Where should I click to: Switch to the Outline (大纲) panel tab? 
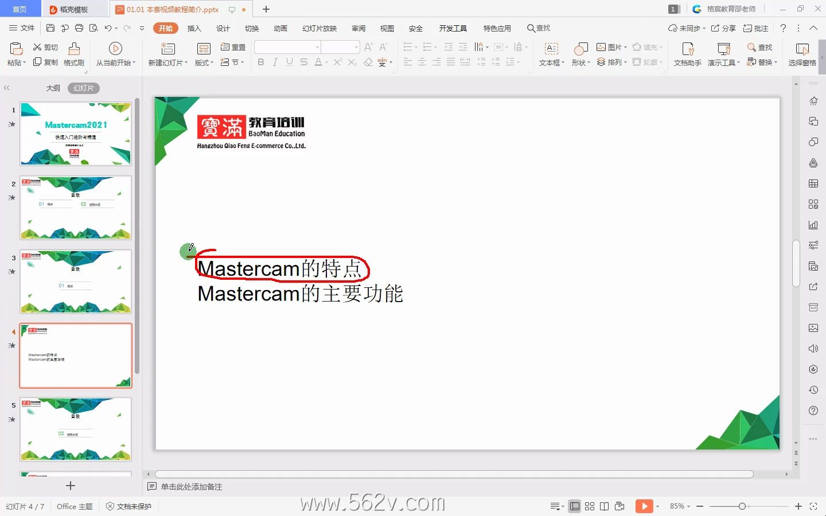pos(53,88)
